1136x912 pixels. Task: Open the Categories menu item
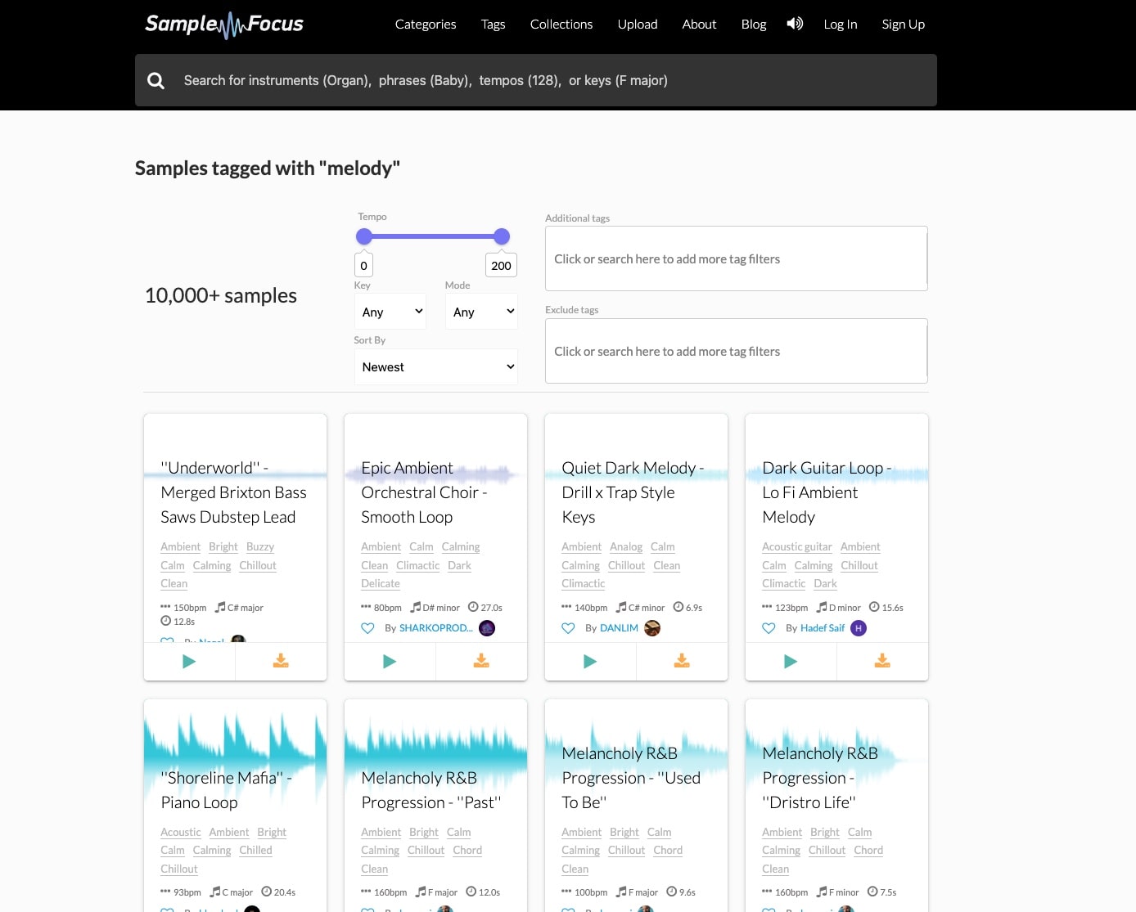pos(426,25)
